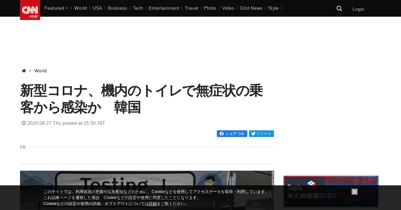Open the Entertainment section
401x210 pixels.
click(x=164, y=8)
